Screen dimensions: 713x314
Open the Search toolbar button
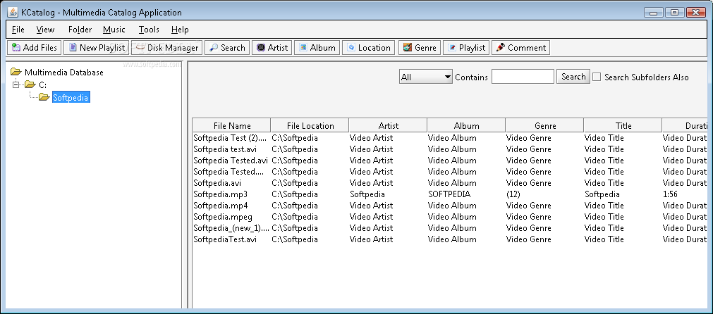click(227, 48)
